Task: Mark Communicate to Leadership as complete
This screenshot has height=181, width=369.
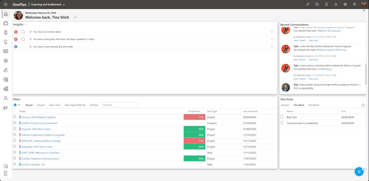Action: pyautogui.click(x=282, y=123)
